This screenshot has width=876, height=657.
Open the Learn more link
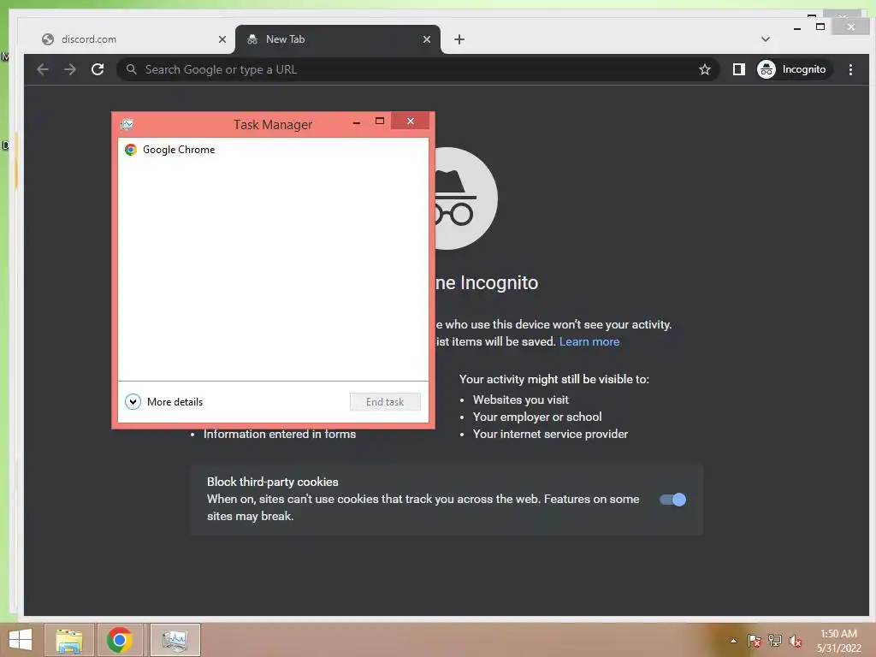click(589, 341)
